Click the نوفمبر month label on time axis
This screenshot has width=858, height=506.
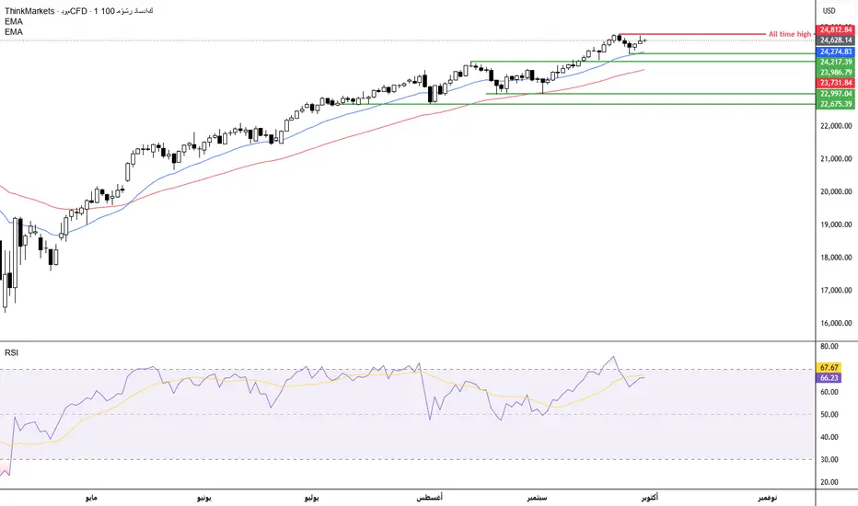tap(767, 497)
